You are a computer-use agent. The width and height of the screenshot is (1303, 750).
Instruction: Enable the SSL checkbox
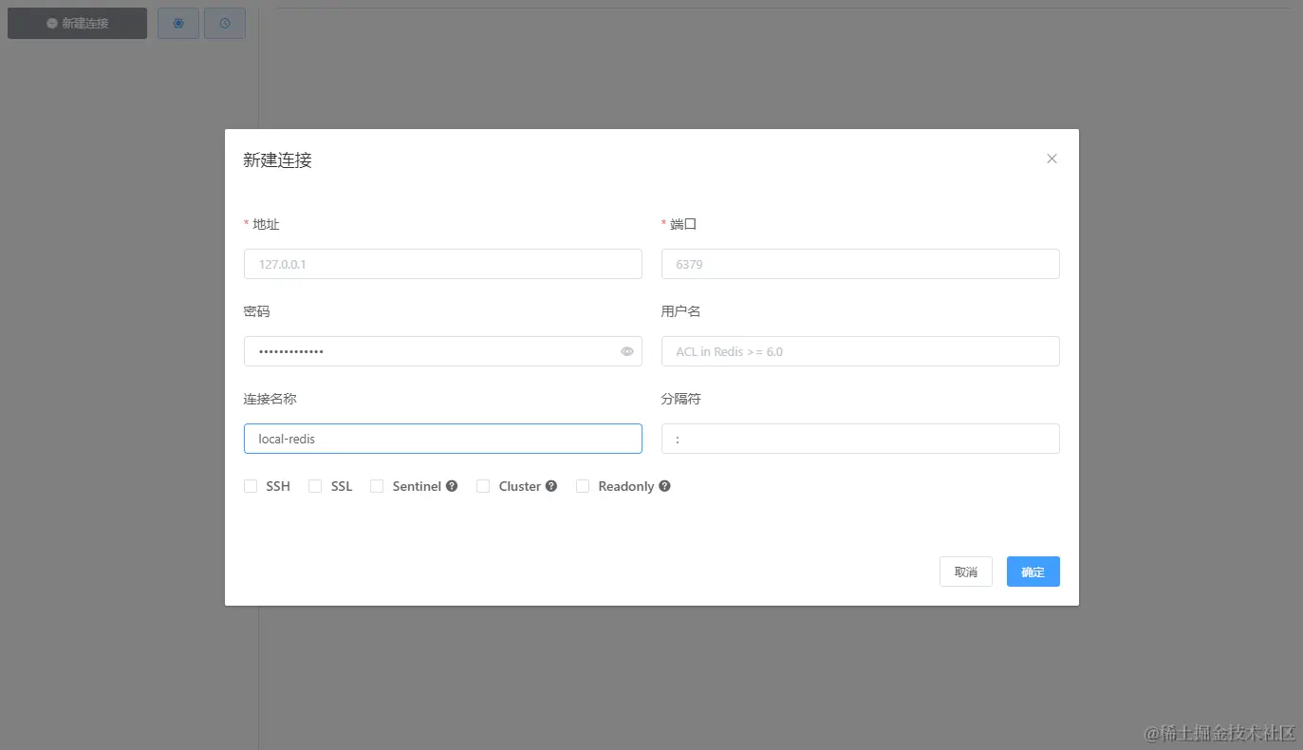point(315,486)
